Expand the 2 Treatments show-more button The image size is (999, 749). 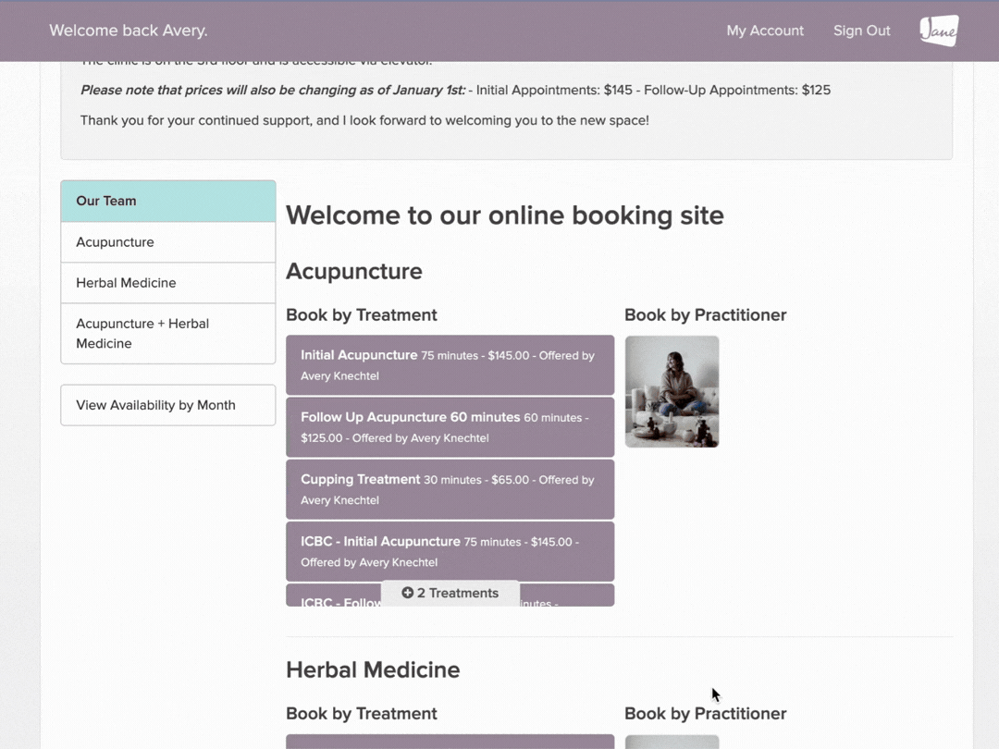(450, 593)
